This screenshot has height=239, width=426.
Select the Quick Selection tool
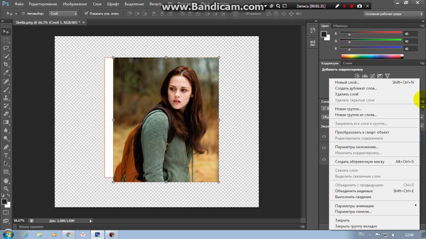point(6,56)
